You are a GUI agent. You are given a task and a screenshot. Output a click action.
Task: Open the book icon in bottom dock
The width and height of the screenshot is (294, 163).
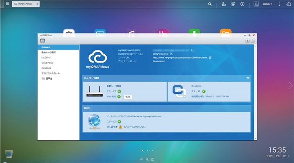coord(153,159)
